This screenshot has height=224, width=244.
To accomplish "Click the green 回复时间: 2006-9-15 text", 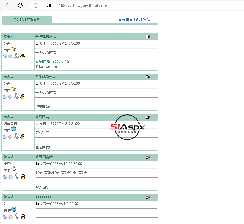I will pyautogui.click(x=52, y=62).
